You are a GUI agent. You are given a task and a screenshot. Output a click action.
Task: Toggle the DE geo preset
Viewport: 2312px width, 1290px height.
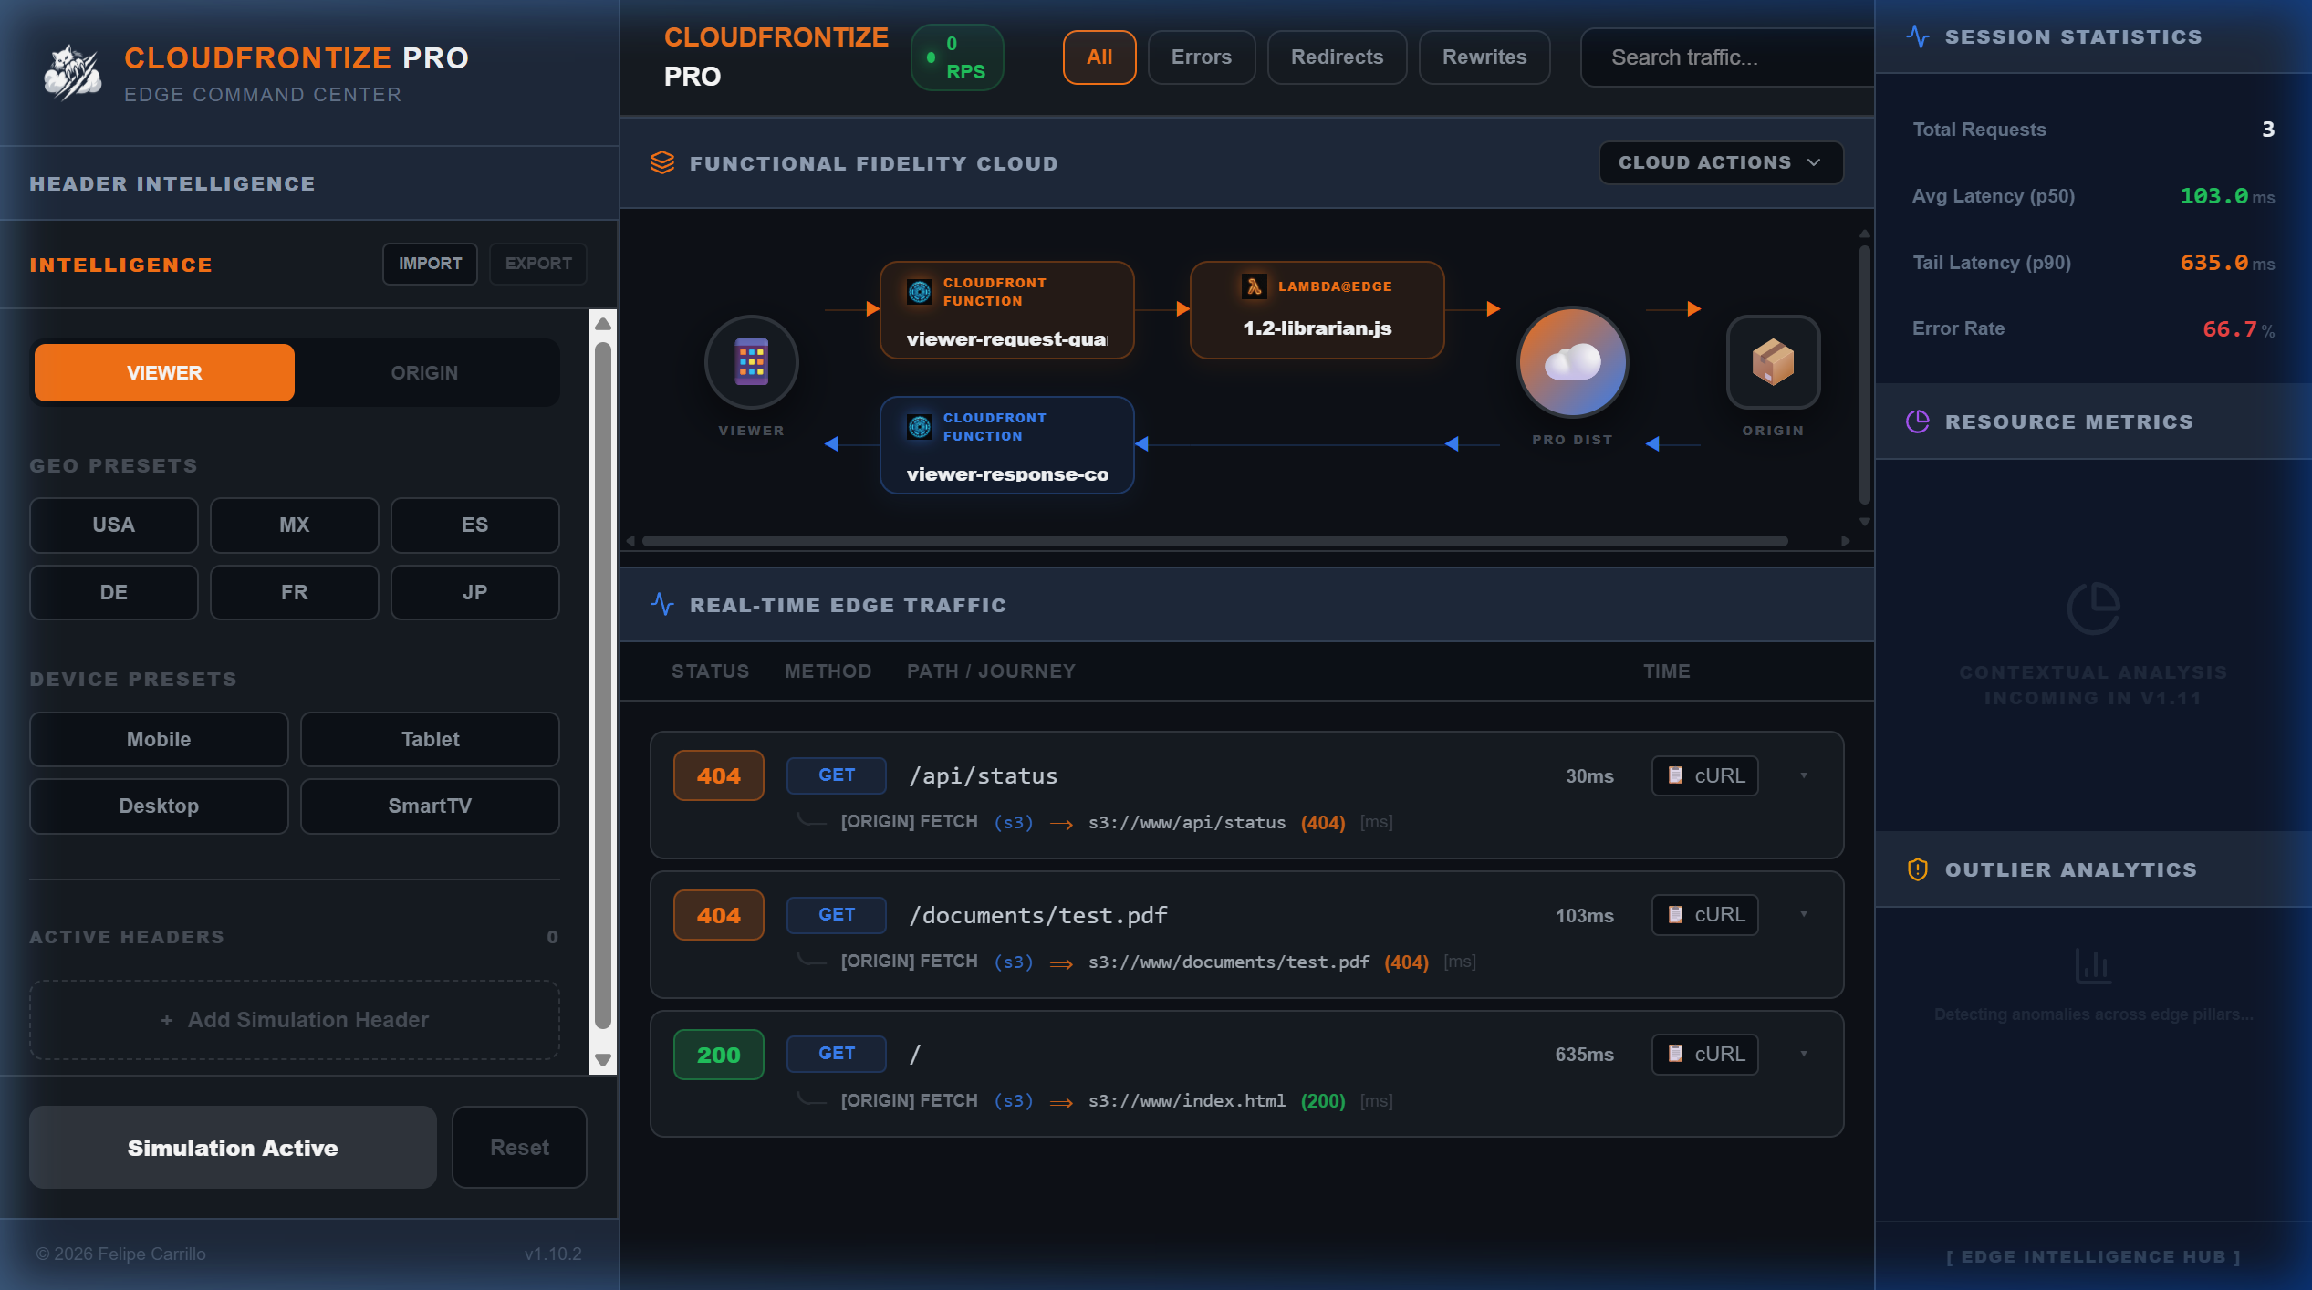pos(113,593)
